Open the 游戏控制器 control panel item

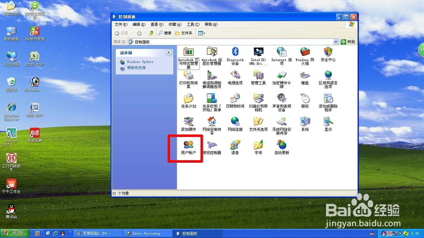click(x=212, y=147)
